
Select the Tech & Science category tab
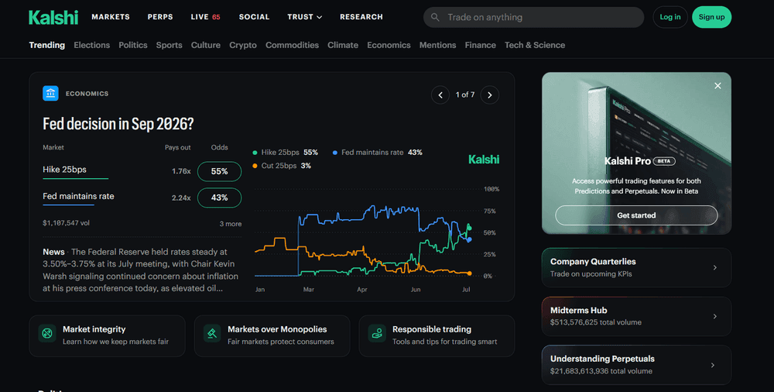point(535,45)
